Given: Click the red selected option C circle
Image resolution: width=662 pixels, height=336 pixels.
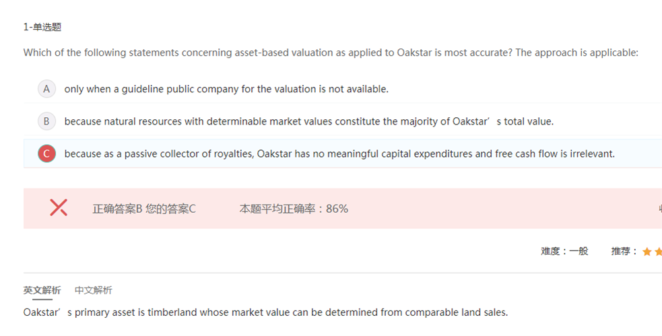Looking at the screenshot, I should 46,154.
